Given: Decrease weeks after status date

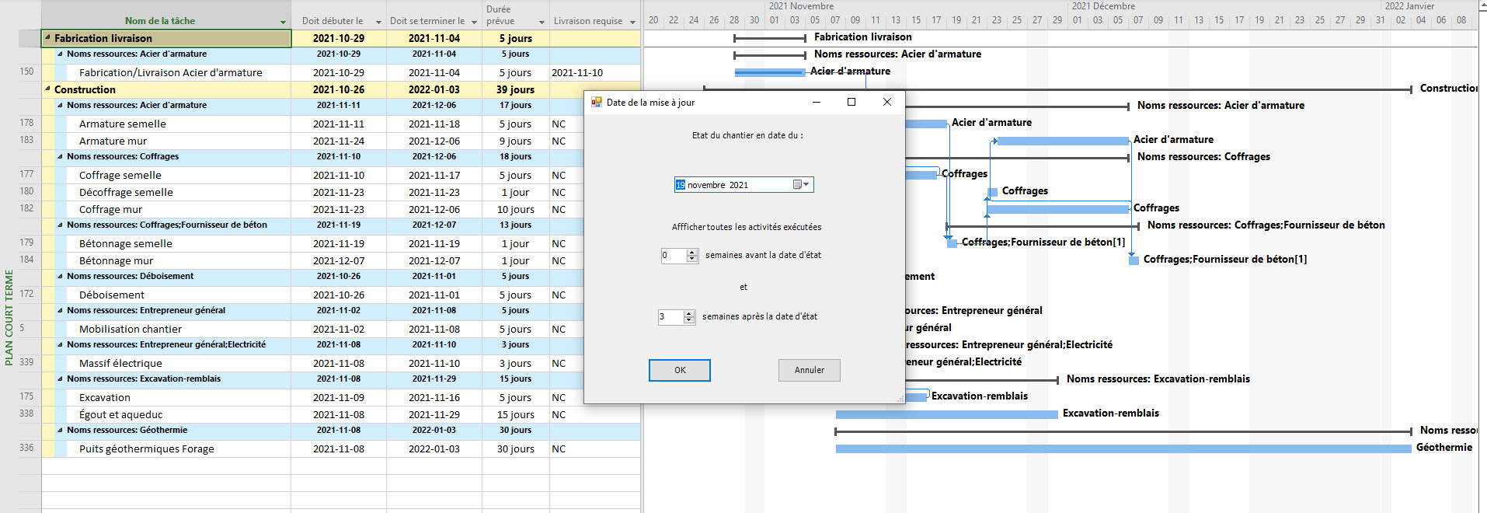Looking at the screenshot, I should (x=689, y=320).
